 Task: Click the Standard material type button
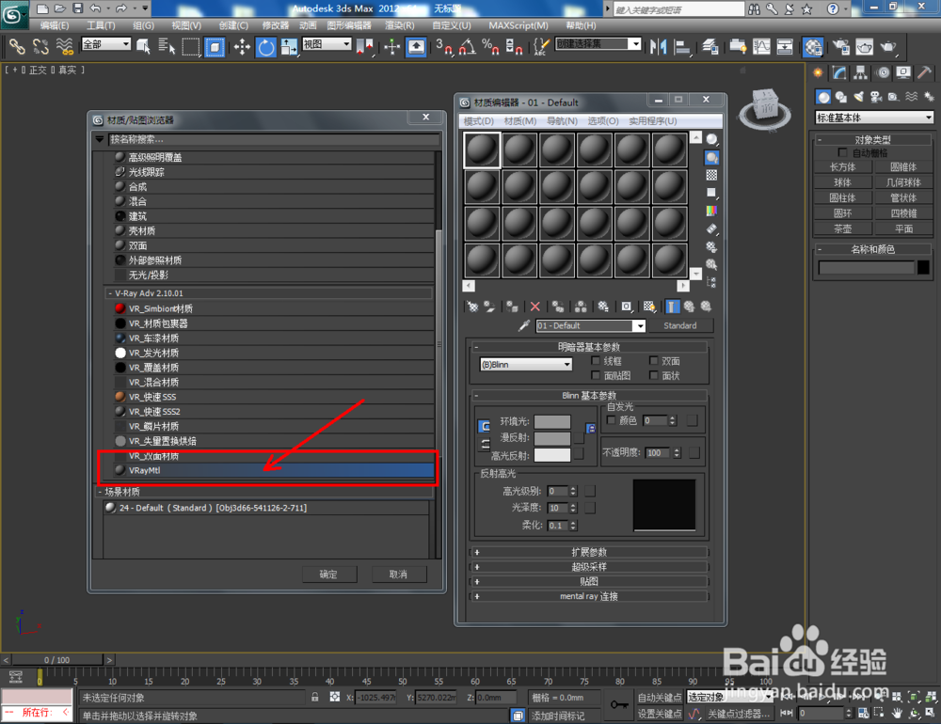pos(680,325)
